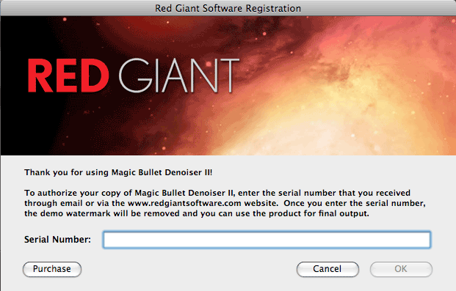Click the Purchase button
The image size is (456, 291).
coord(52,269)
